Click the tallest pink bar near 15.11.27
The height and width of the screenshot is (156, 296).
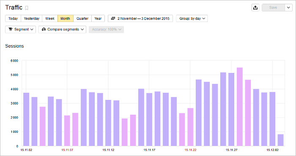[240, 107]
